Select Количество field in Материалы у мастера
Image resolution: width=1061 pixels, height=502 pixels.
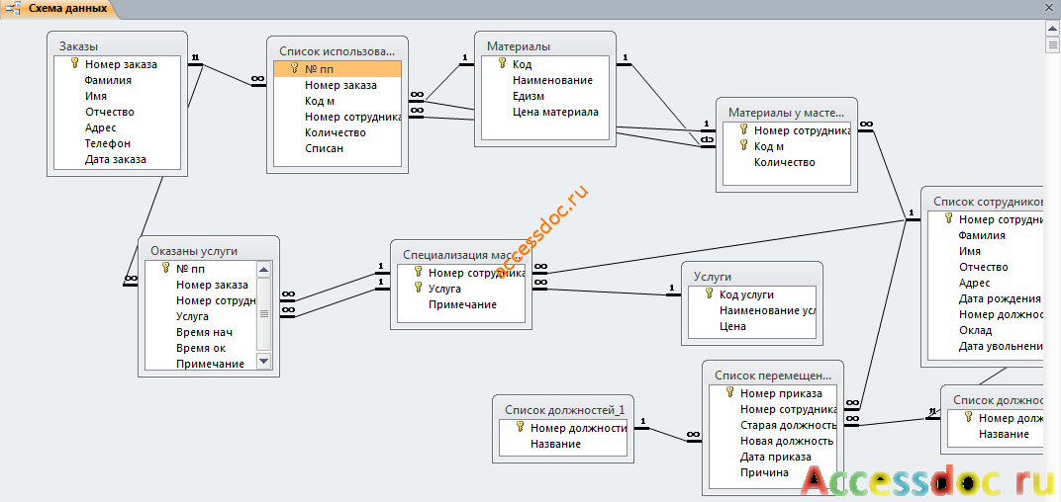pos(786,162)
